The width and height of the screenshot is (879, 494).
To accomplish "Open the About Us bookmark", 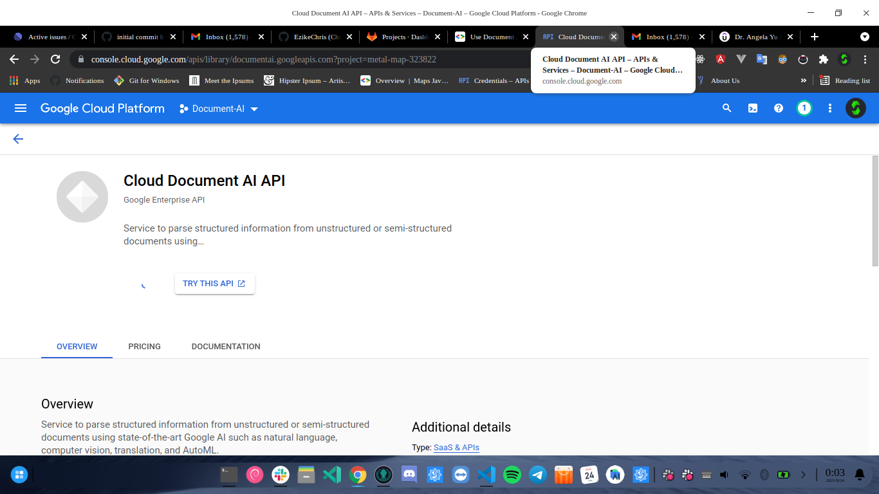I will pos(718,80).
